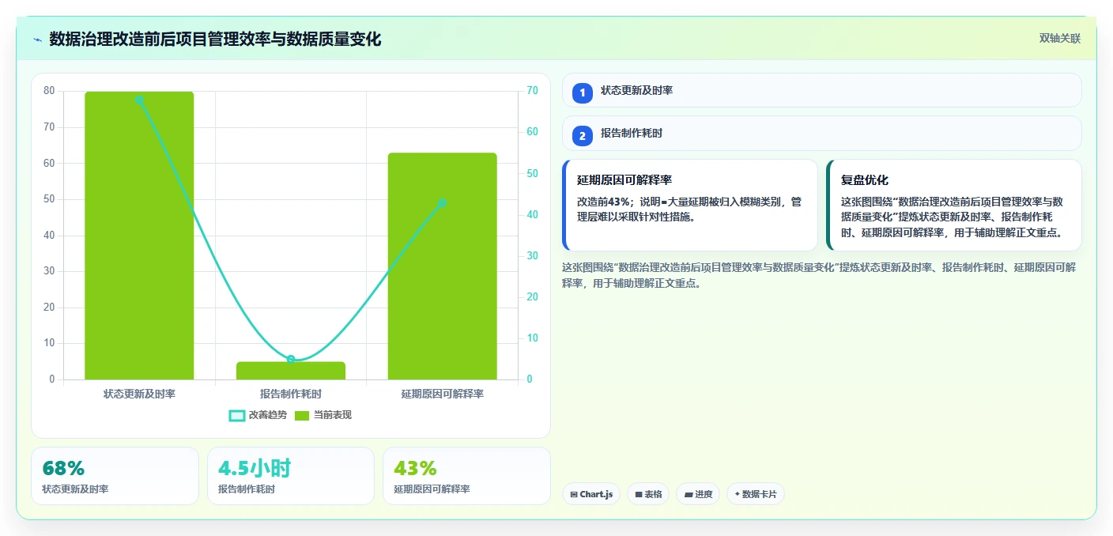Toggle the 当前表现 legend entry
This screenshot has height=536, width=1113.
[323, 415]
